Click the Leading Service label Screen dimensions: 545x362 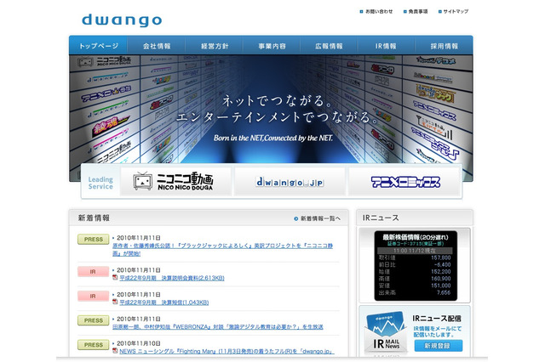pyautogui.click(x=100, y=183)
